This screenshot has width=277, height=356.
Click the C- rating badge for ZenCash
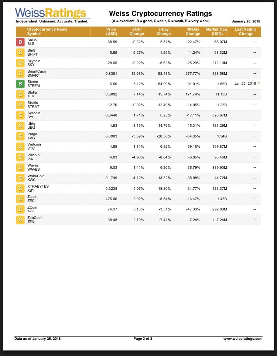point(20,220)
